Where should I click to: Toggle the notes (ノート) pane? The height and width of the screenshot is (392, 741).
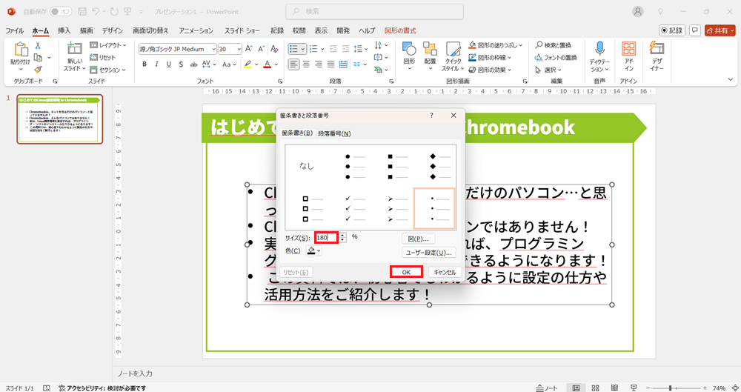pos(547,388)
